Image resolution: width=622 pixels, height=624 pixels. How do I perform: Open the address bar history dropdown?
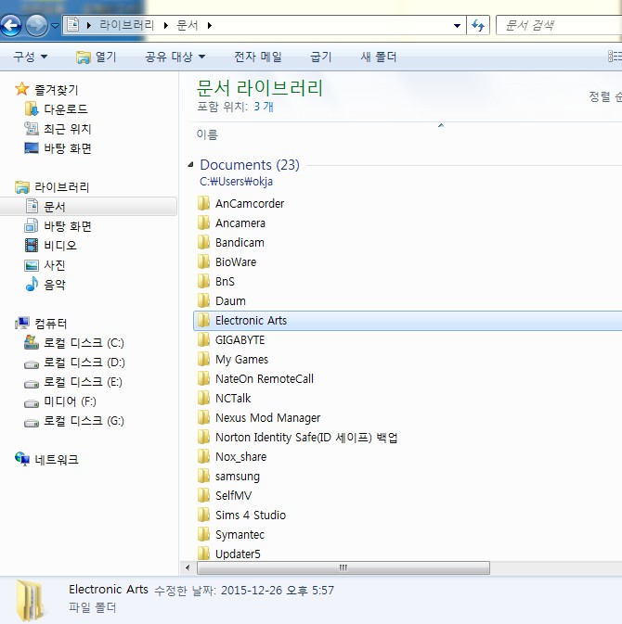click(457, 25)
